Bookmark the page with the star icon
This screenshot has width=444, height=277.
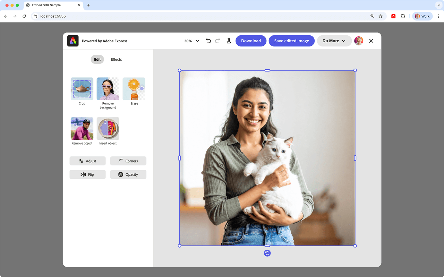(x=381, y=16)
